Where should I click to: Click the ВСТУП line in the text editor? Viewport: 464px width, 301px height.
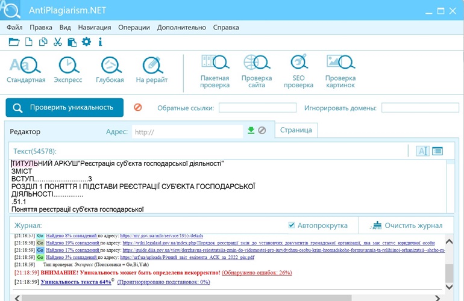51,179
